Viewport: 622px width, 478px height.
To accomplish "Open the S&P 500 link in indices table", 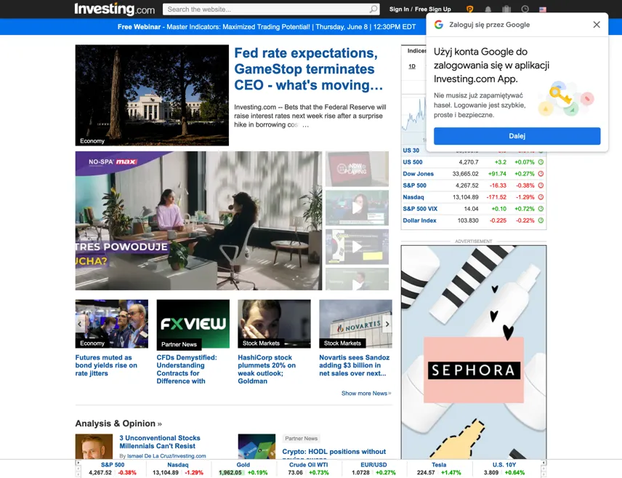I will [414, 186].
